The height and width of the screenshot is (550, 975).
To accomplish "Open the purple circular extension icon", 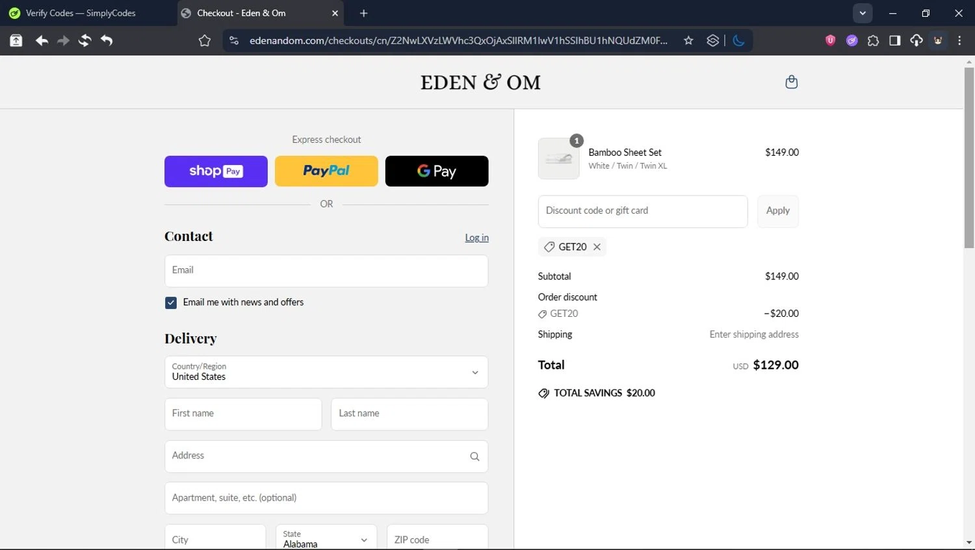I will pos(851,40).
